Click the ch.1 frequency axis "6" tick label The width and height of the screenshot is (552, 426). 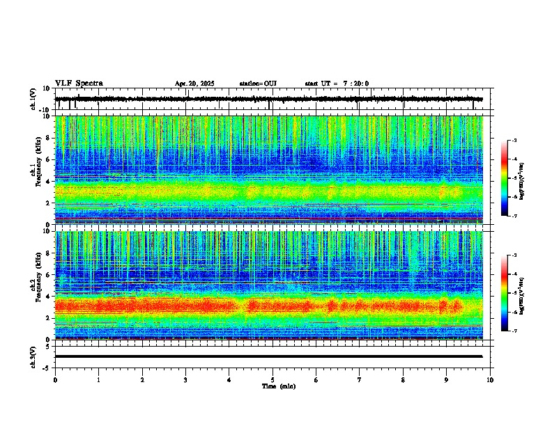click(x=48, y=160)
